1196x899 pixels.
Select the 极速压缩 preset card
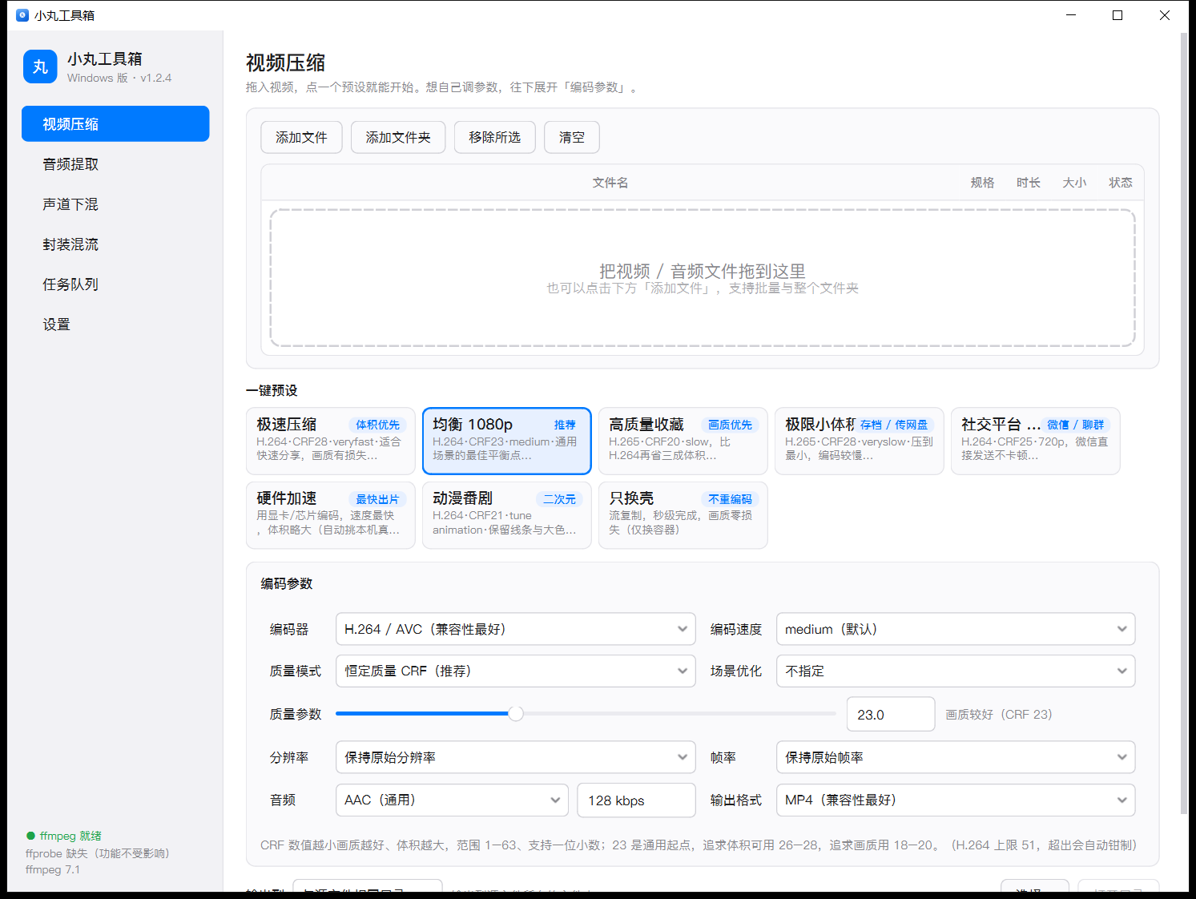[331, 441]
